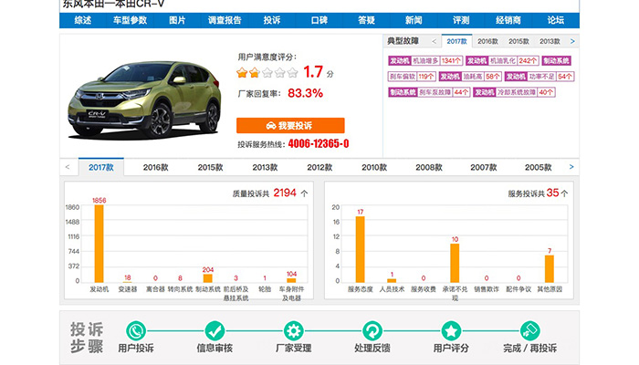Click the hotline number 4006-12365-0

[319, 143]
